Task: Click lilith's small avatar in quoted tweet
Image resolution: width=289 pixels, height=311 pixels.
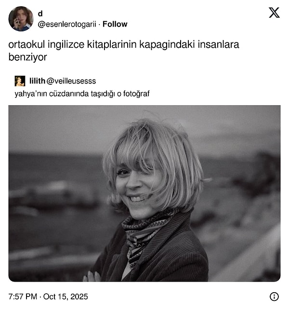Action: 20,81
